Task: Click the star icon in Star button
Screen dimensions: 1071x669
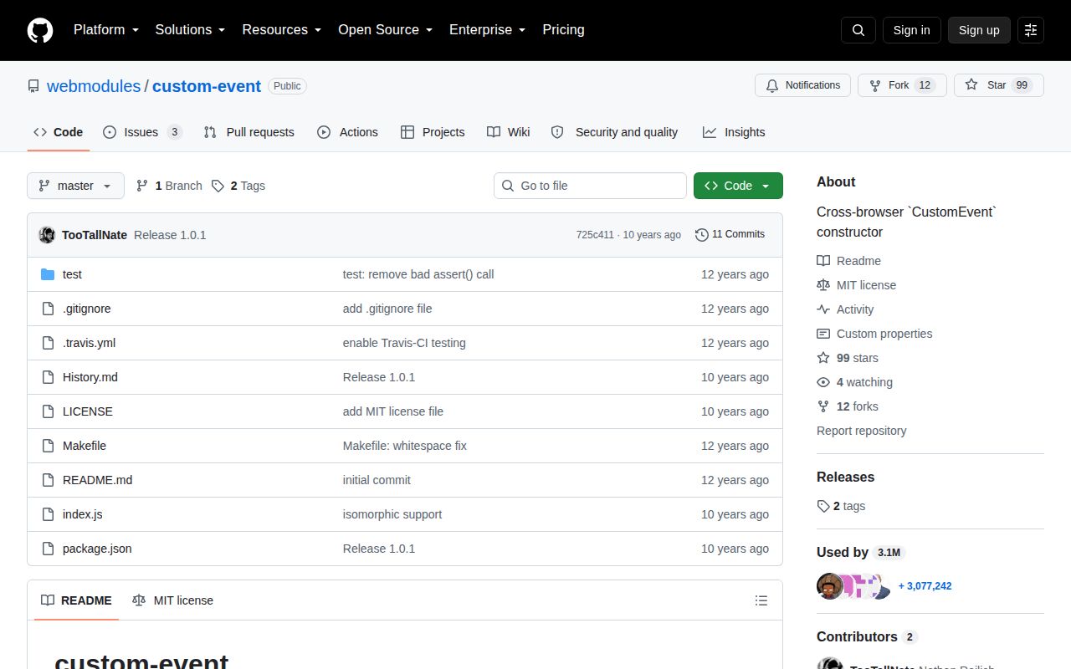Action: tap(971, 85)
